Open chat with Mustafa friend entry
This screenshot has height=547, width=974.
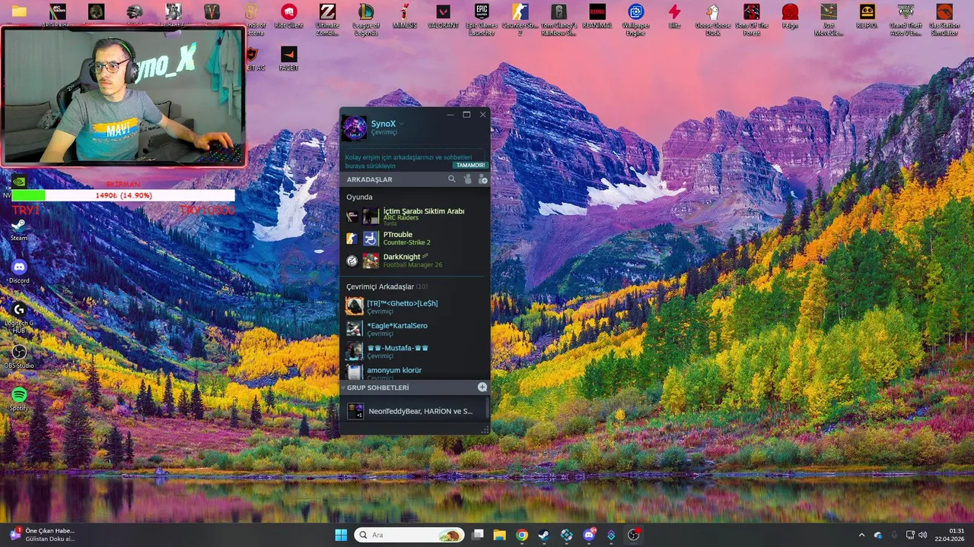415,351
